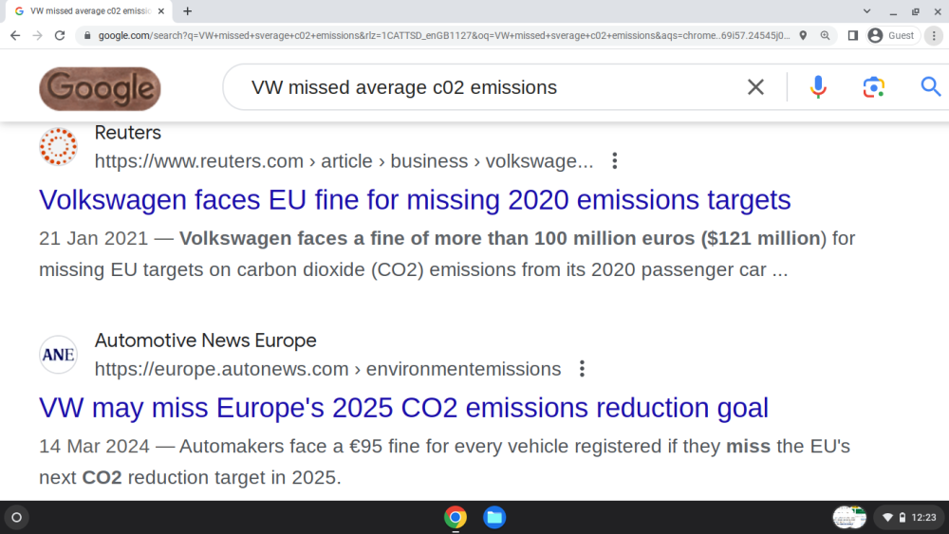Click the address bar URL
The width and height of the screenshot is (949, 534).
tap(443, 36)
